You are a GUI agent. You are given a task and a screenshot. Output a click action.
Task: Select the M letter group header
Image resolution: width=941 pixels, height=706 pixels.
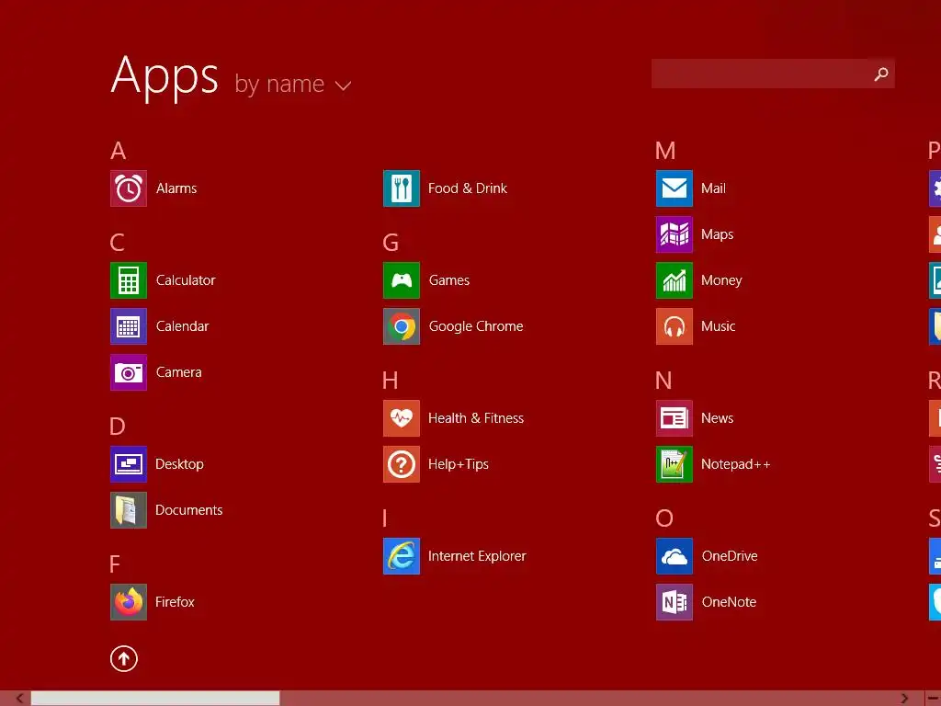coord(665,151)
